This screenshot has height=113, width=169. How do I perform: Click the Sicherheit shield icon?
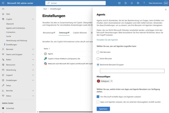tap(3, 108)
